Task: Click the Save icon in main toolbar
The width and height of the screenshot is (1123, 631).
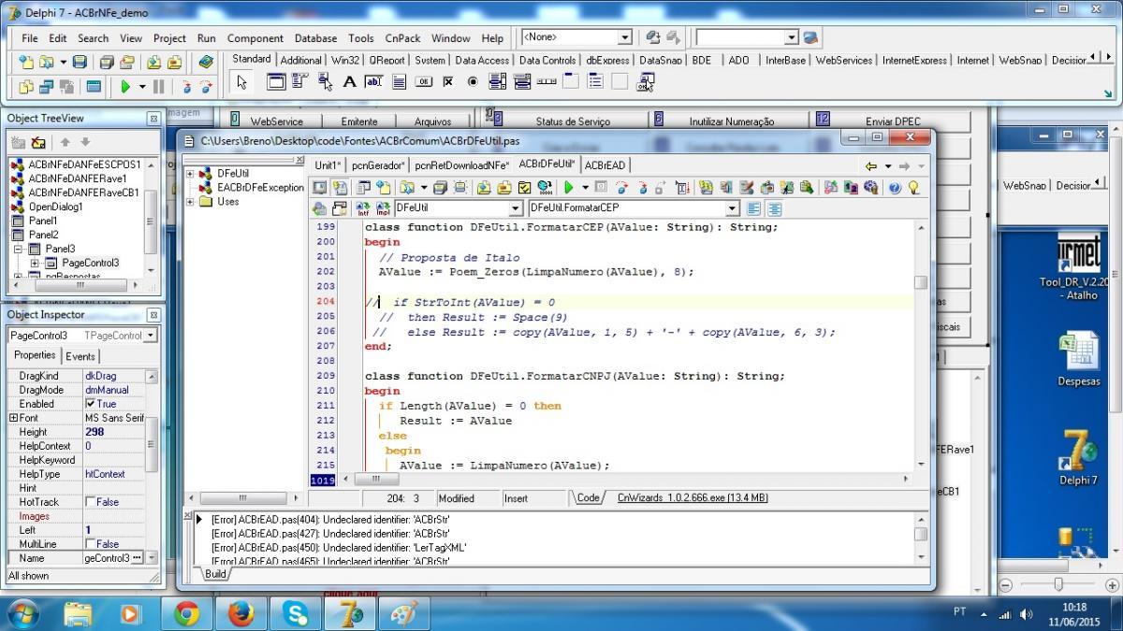Action: pos(80,63)
